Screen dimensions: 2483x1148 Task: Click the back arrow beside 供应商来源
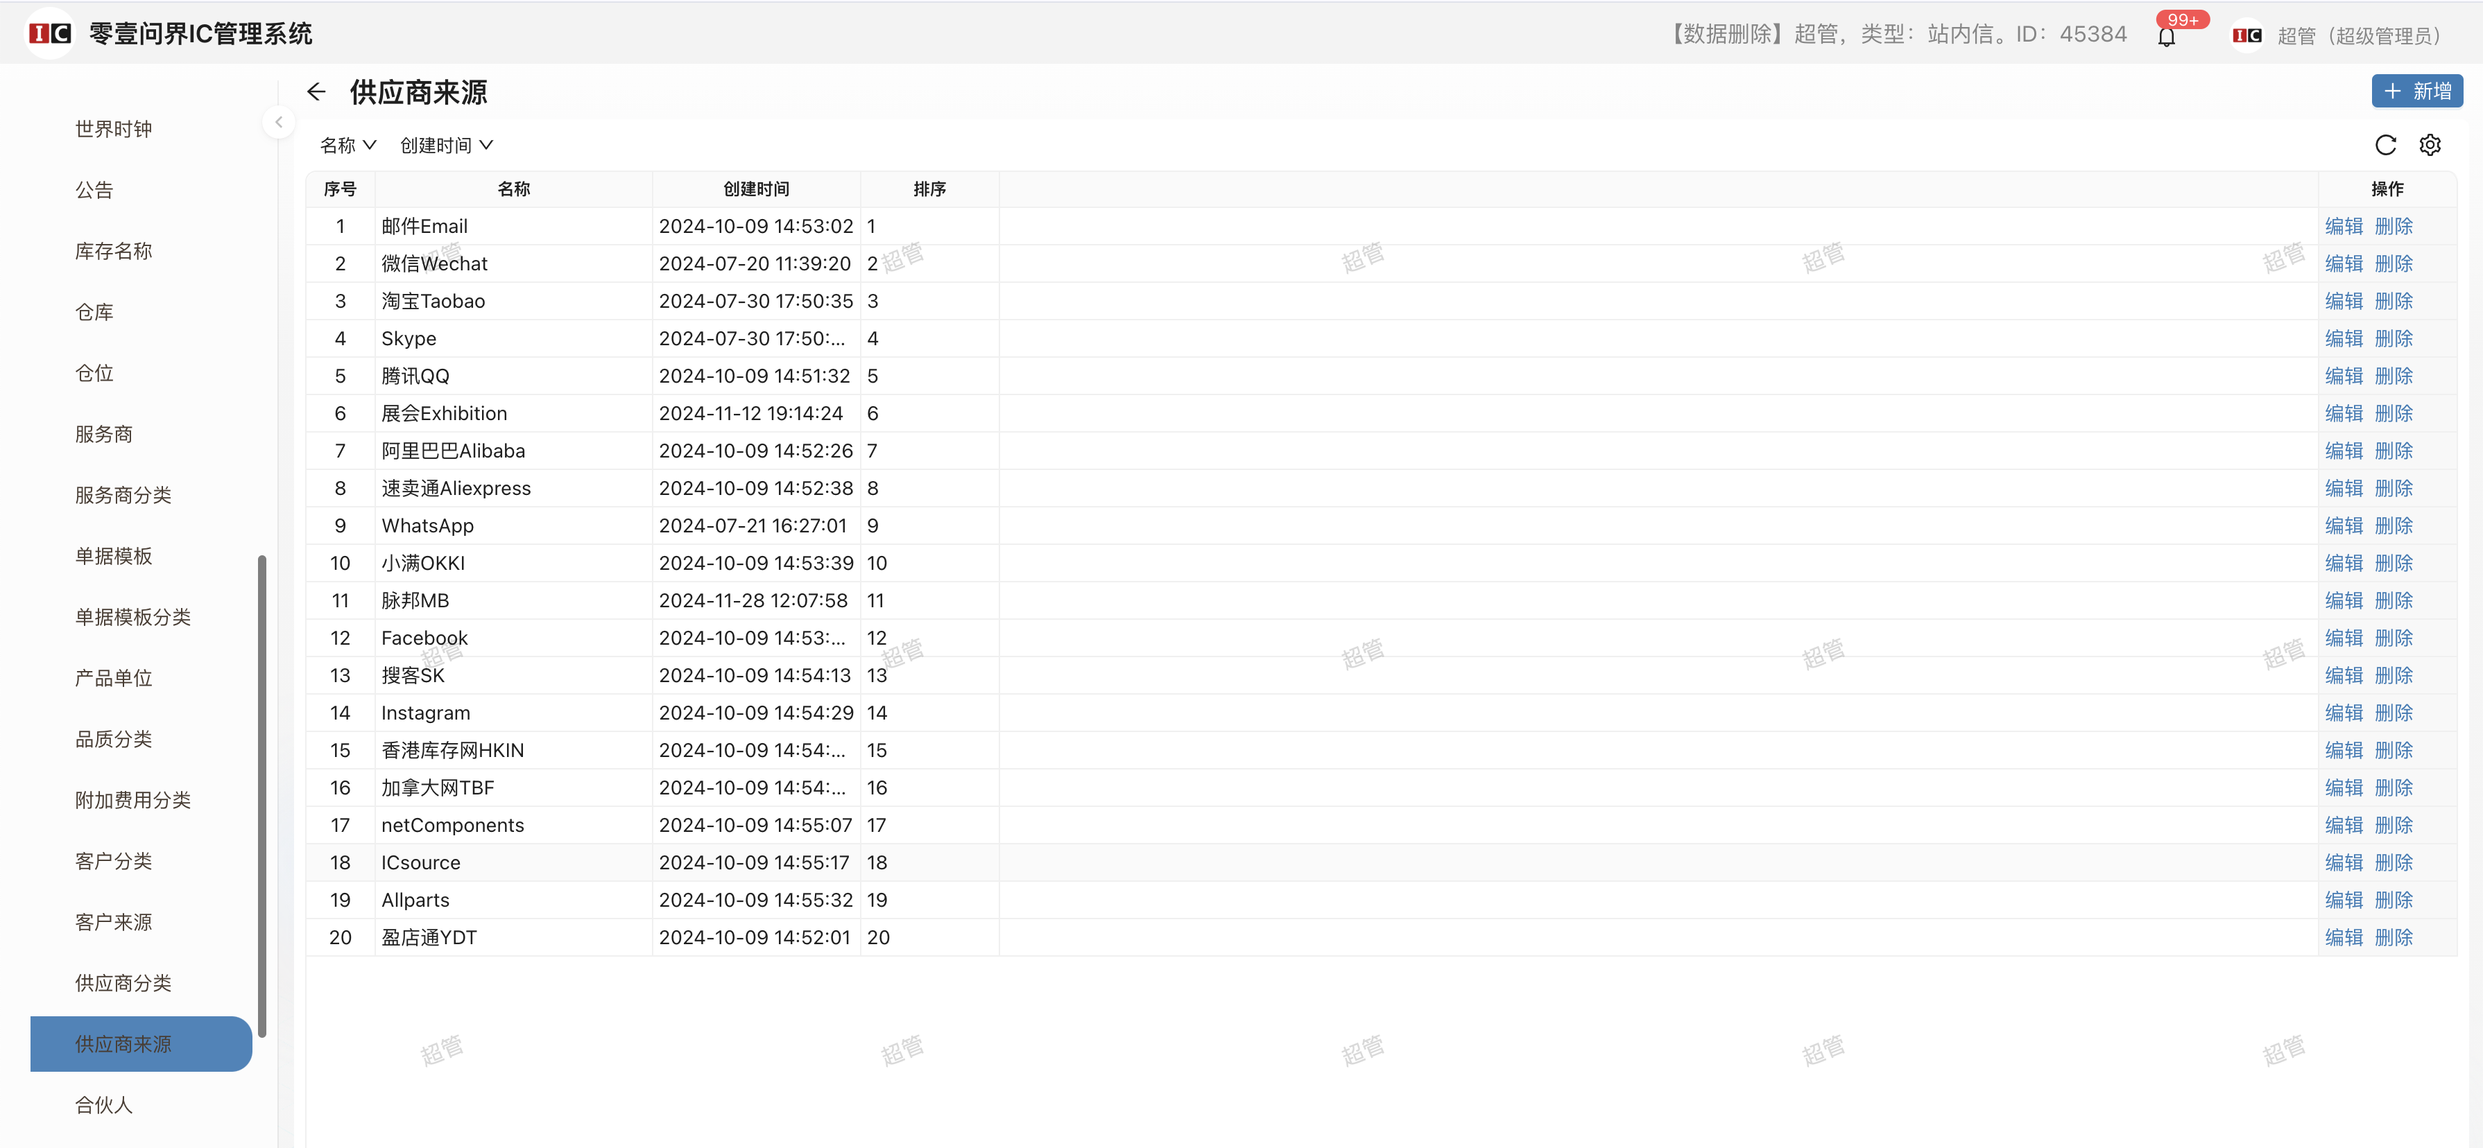[316, 92]
